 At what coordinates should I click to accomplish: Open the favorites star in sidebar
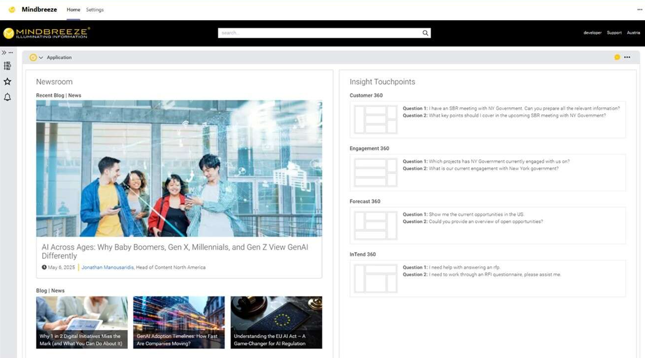tap(7, 82)
